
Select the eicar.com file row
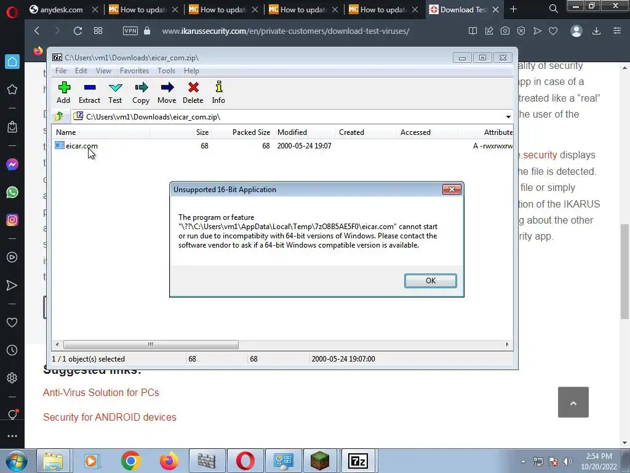283,146
